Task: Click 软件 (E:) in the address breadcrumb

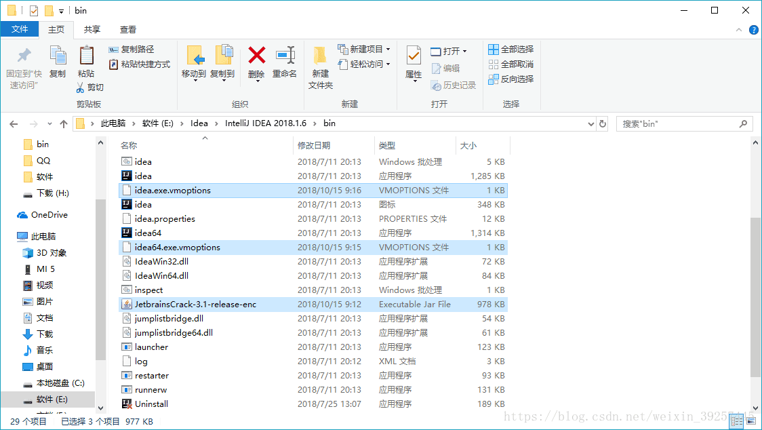Action: click(157, 123)
